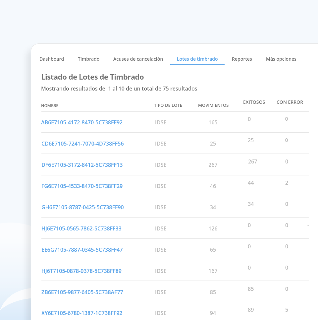Select movimientos value 126
The height and width of the screenshot is (320, 318).
click(213, 228)
